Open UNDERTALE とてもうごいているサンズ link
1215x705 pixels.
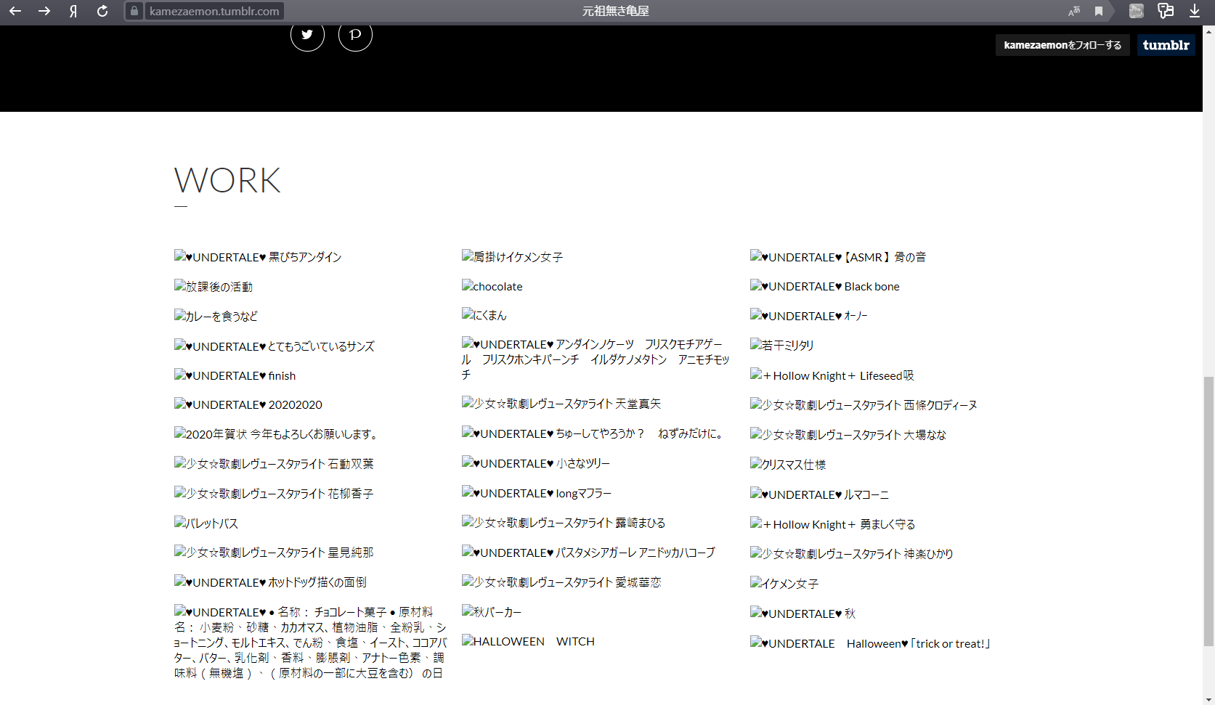pos(275,346)
